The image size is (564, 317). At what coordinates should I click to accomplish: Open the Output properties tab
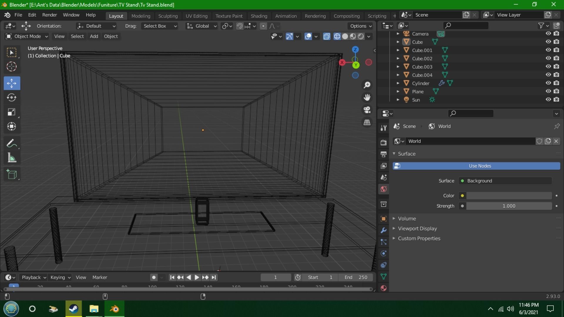click(x=383, y=154)
